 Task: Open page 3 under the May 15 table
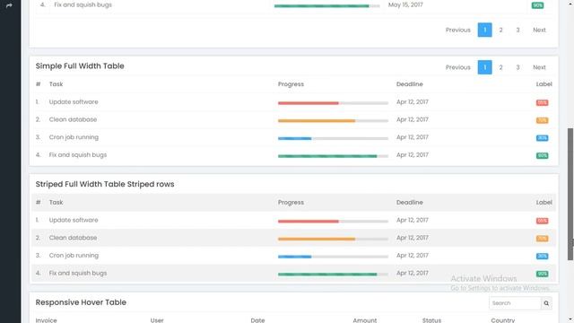pos(517,30)
